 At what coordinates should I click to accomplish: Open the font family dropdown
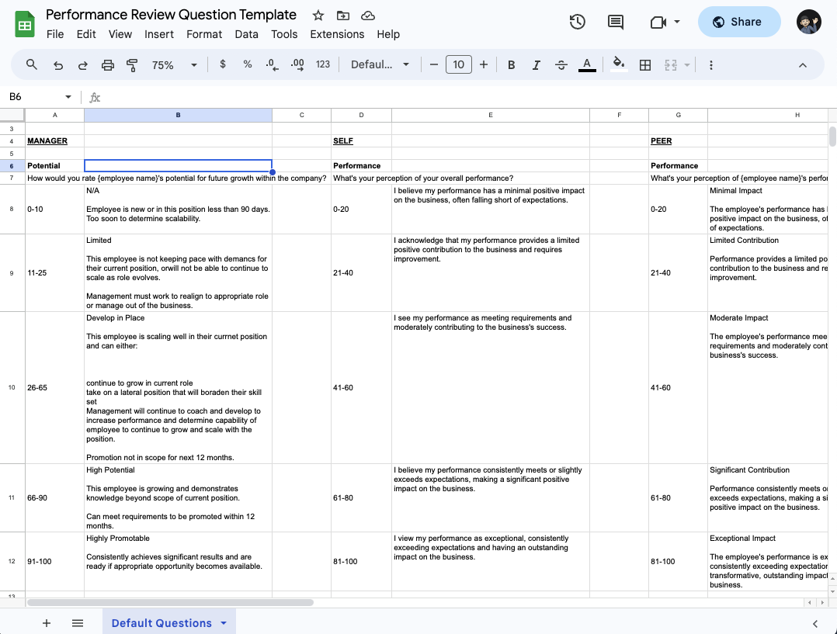pyautogui.click(x=380, y=64)
